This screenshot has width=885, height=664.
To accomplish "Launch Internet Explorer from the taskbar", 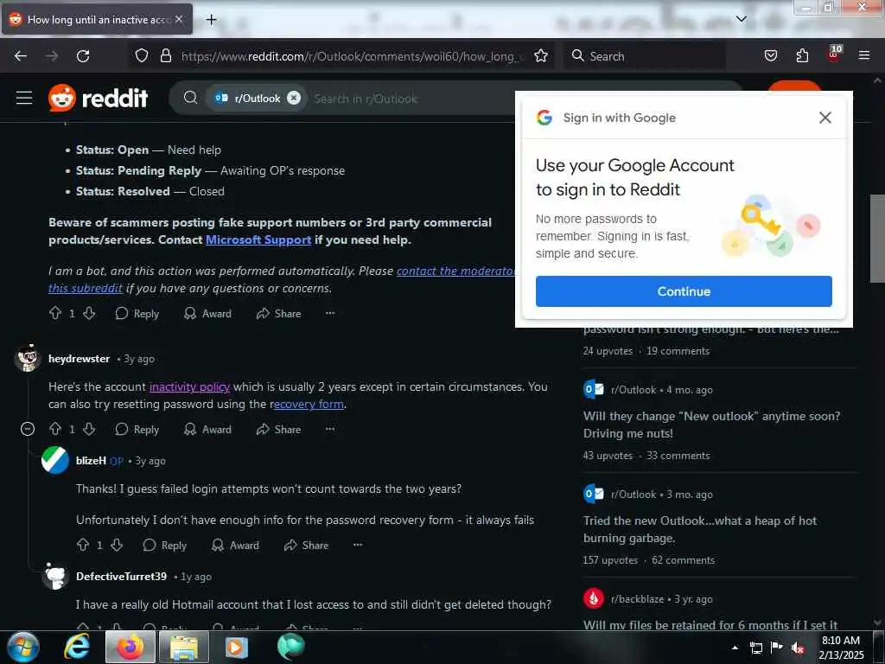I will pos(76,647).
